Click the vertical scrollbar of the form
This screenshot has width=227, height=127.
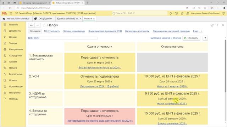pos(226,66)
